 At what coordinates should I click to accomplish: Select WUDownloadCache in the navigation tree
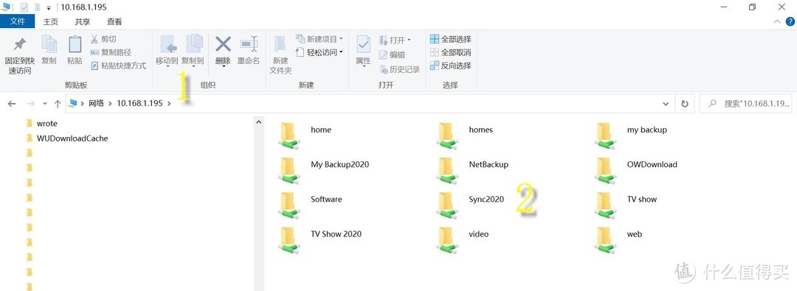(x=72, y=139)
